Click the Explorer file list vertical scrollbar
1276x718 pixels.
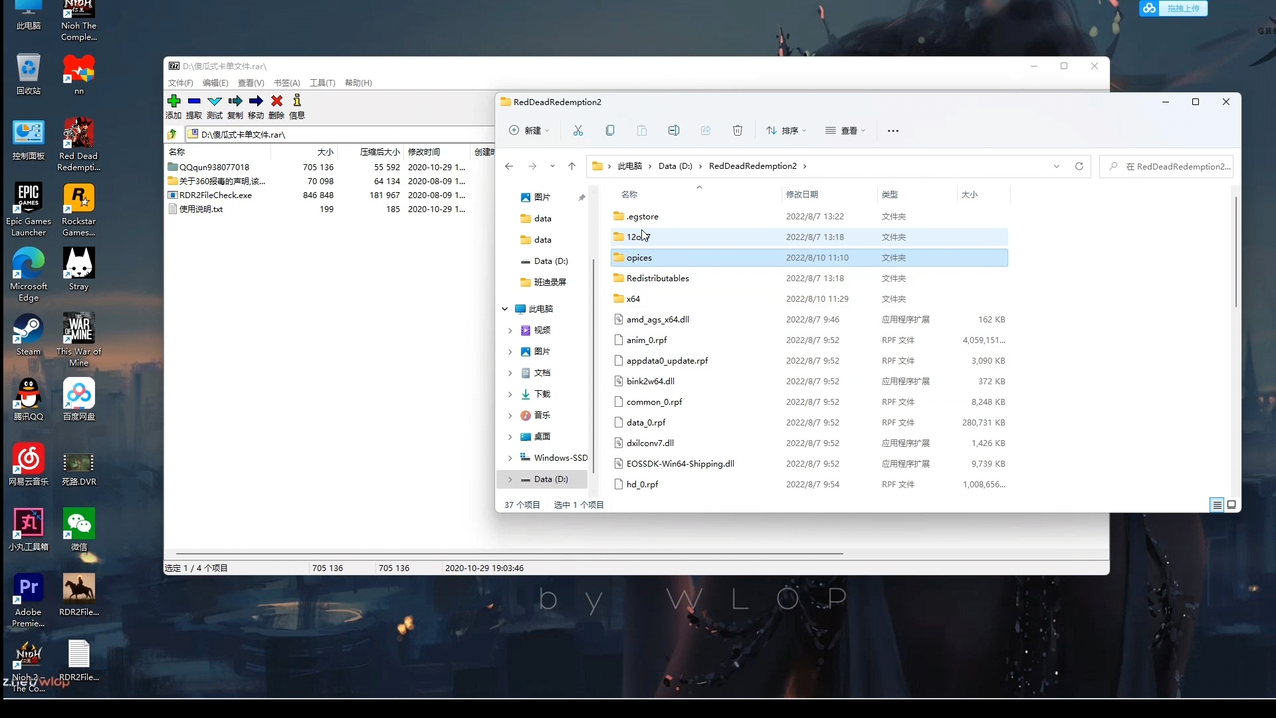[x=1235, y=251]
